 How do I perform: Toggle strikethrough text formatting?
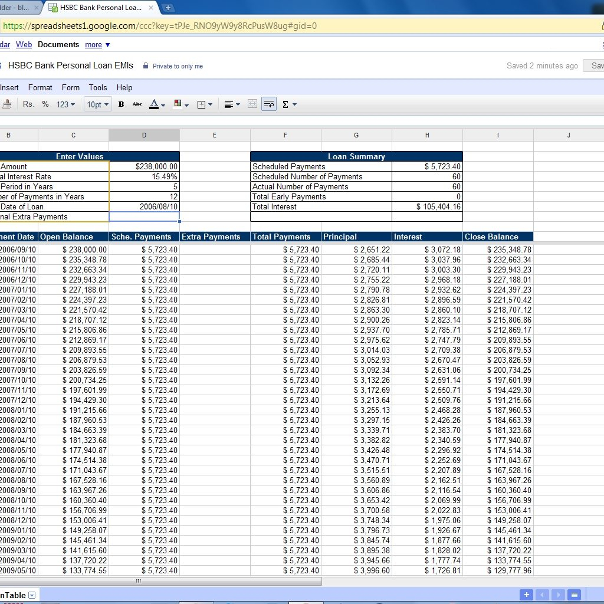tap(137, 104)
